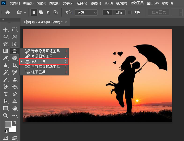Choose the Intersect with Selection mode

click(56, 12)
